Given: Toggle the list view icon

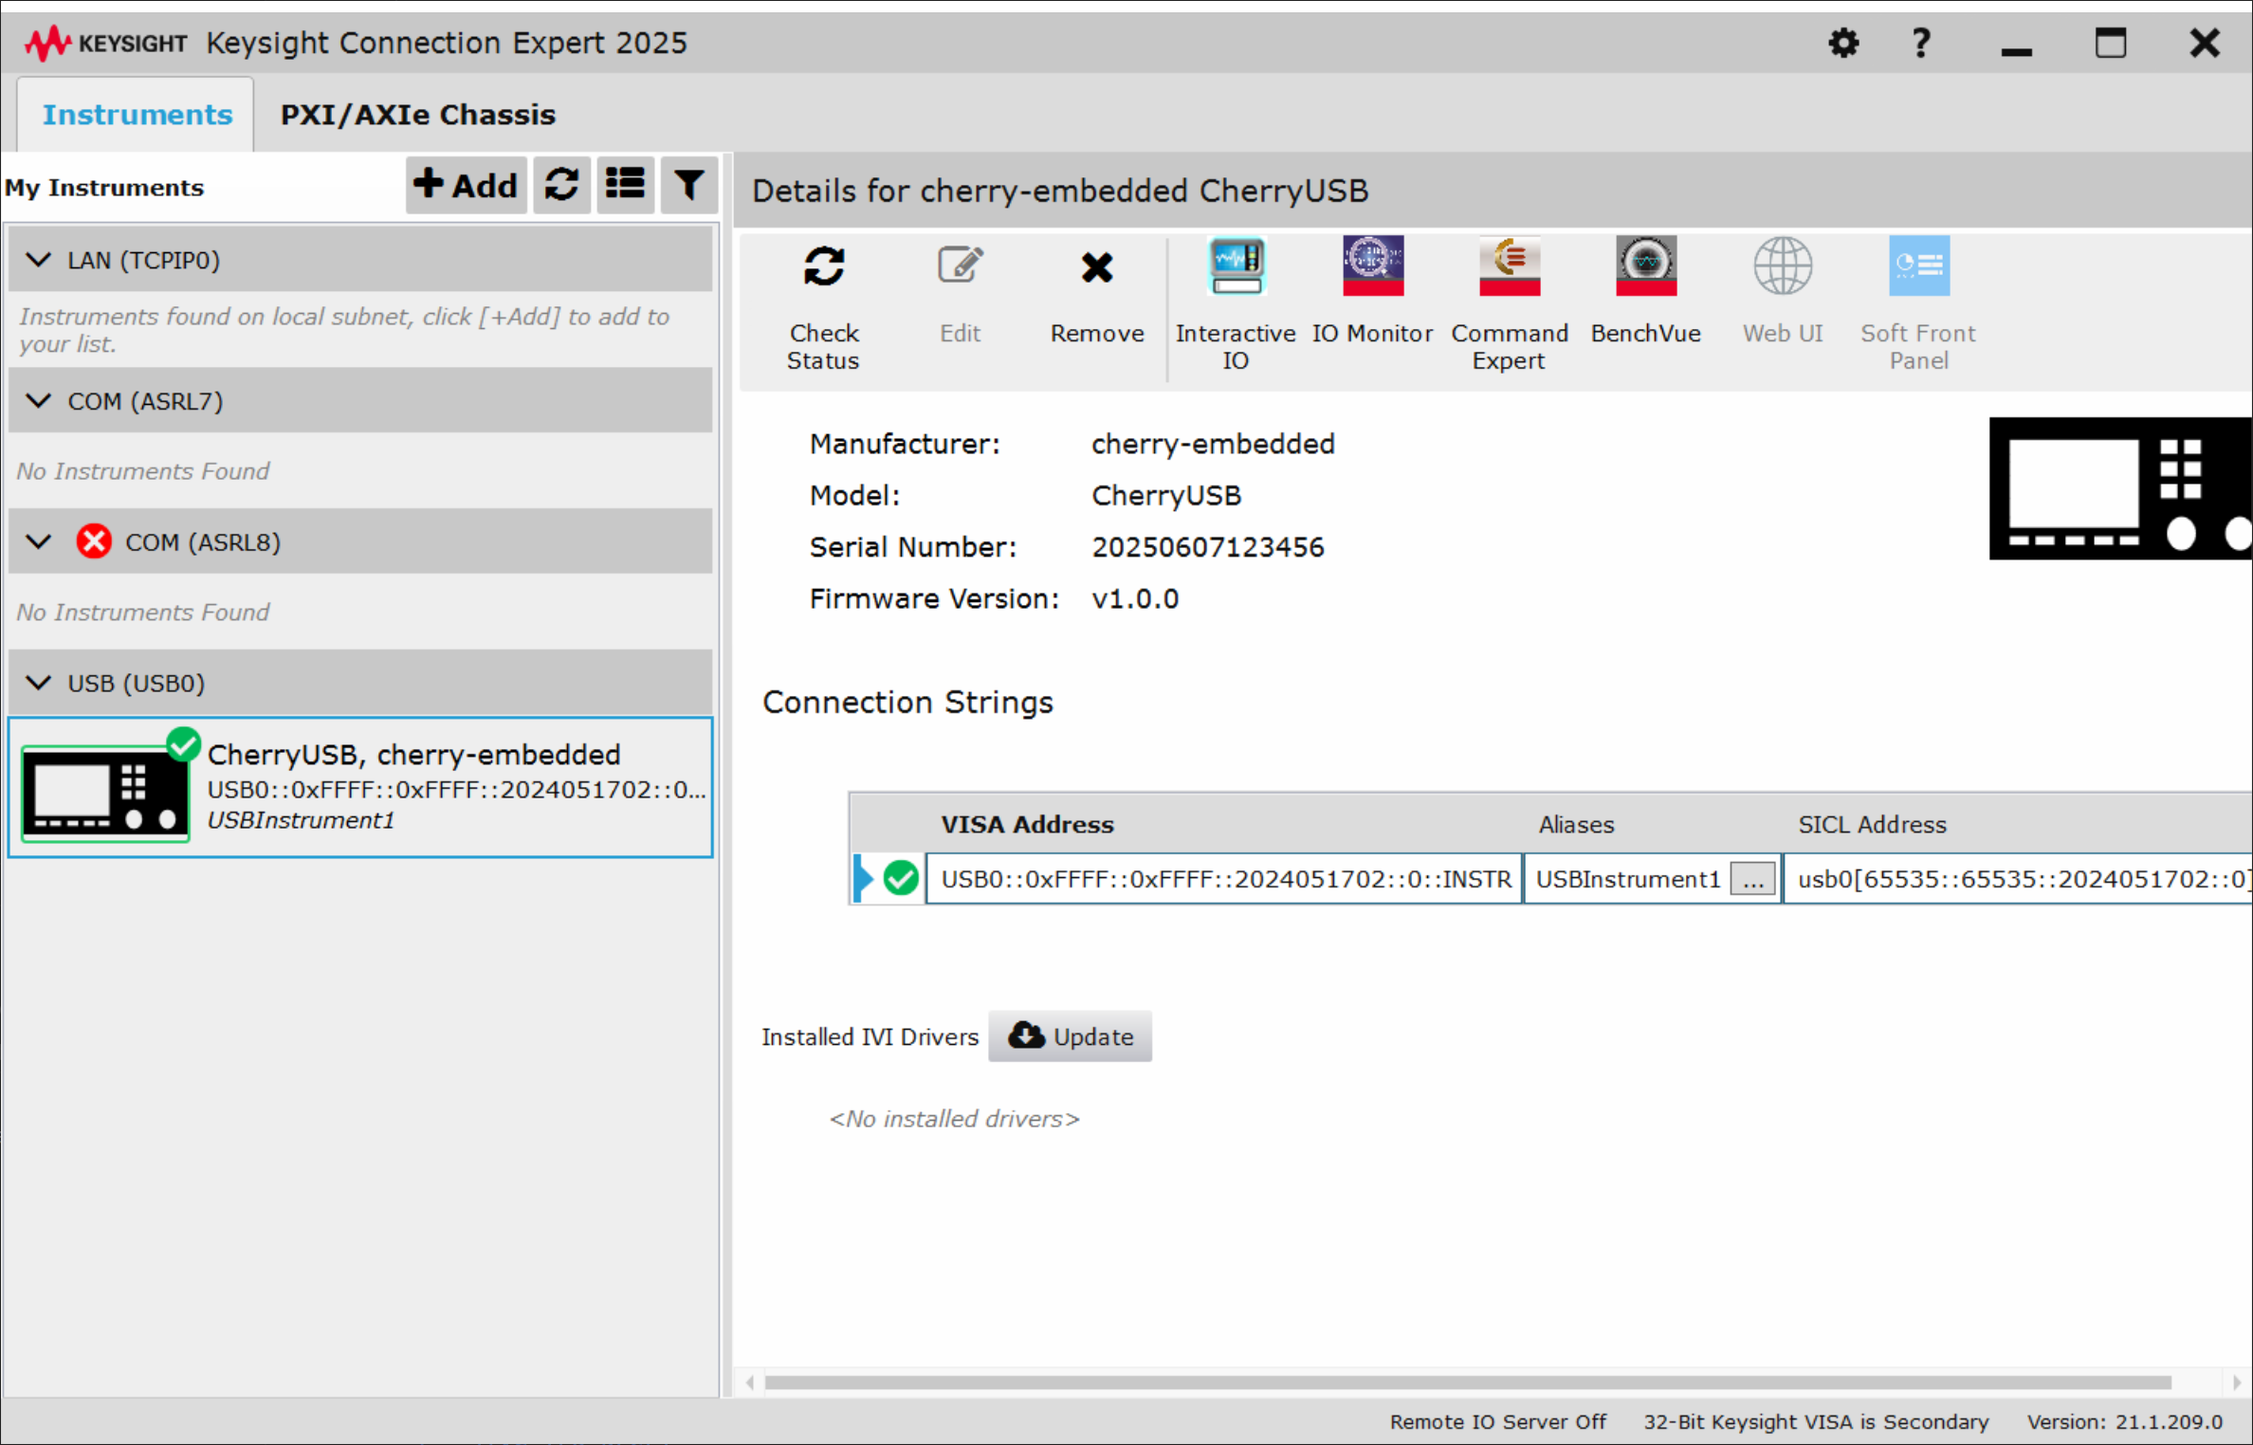Looking at the screenshot, I should (x=625, y=185).
